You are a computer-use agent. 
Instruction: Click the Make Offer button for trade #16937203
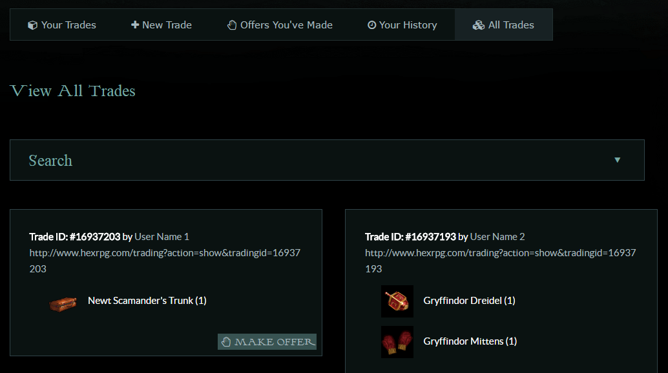[x=267, y=341]
